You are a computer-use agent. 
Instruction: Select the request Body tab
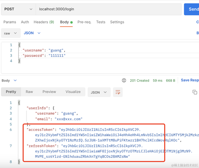coord(66,22)
